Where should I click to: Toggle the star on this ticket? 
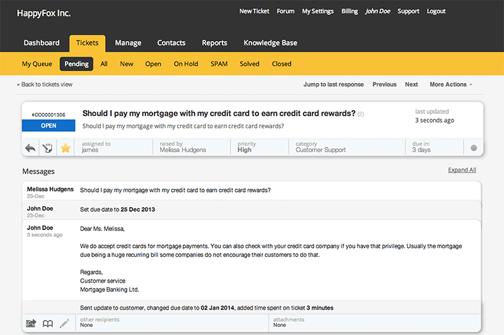pyautogui.click(x=64, y=148)
